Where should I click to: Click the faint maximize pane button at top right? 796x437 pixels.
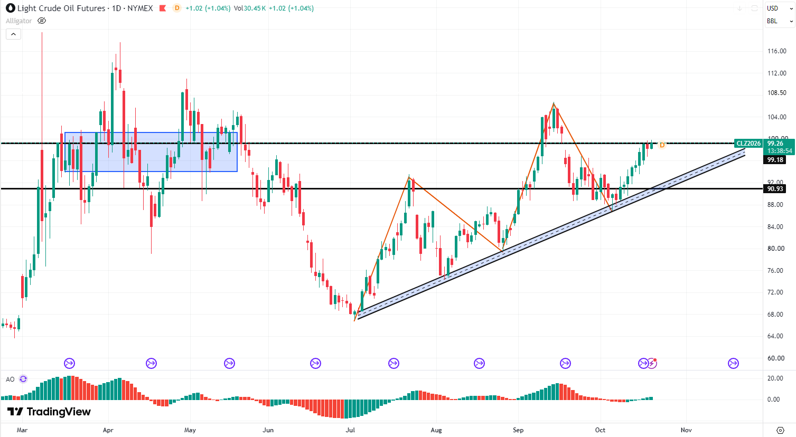(754, 8)
